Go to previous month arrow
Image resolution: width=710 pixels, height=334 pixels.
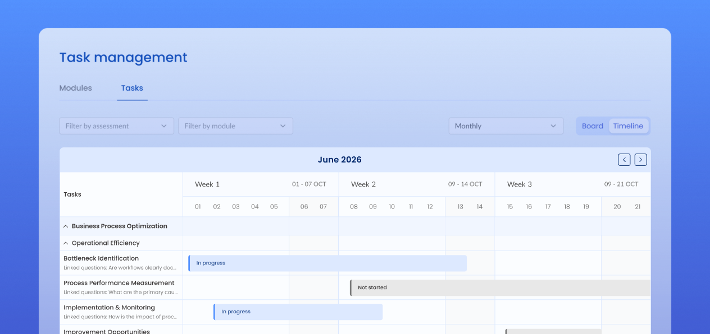pos(624,160)
